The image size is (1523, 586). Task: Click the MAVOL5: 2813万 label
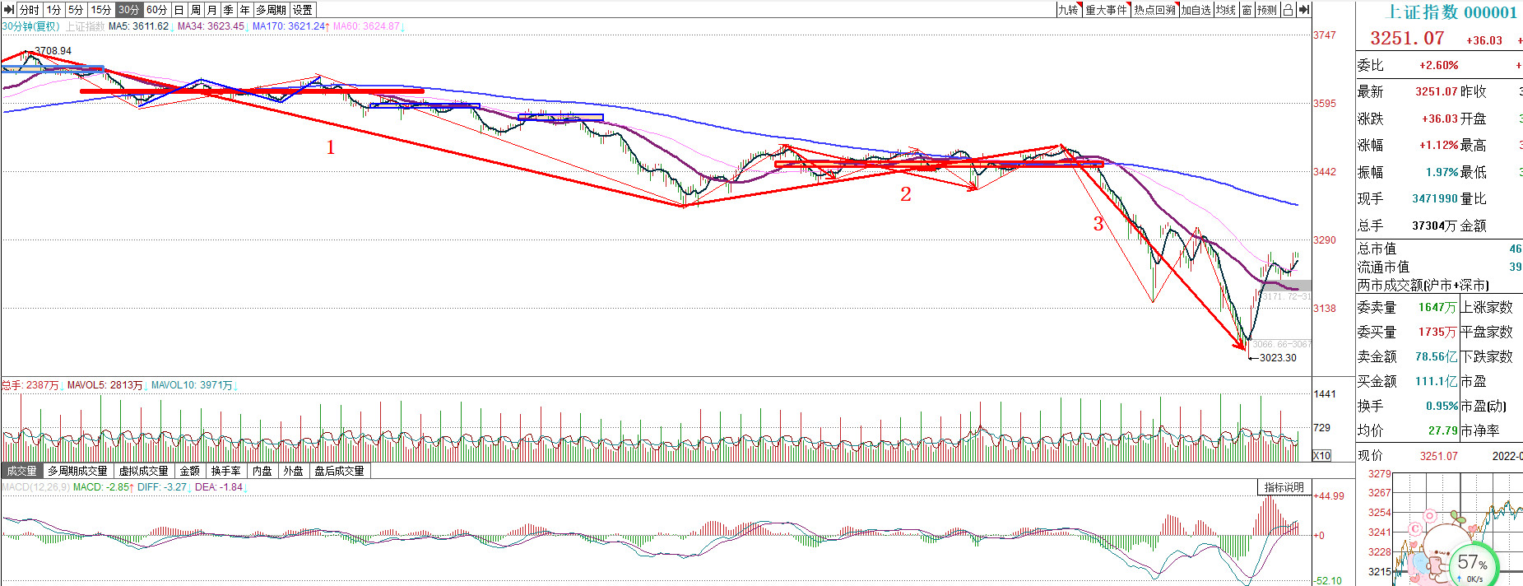click(105, 385)
